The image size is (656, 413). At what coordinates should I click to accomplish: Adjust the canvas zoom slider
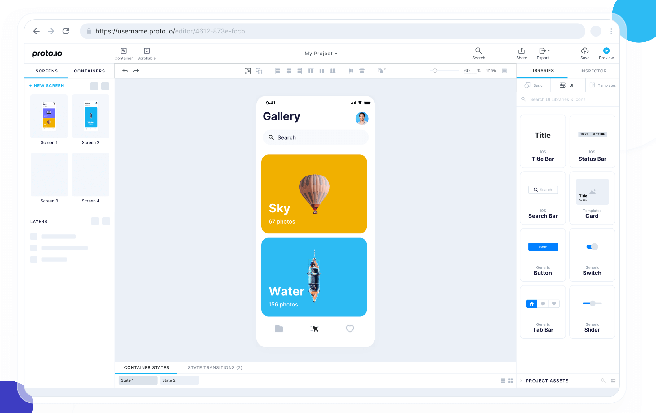[x=435, y=71]
